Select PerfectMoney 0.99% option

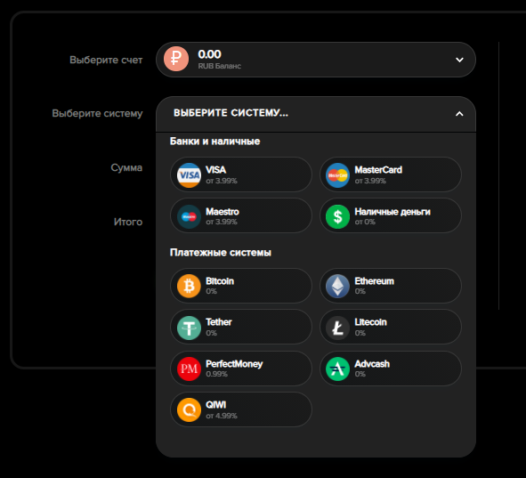point(241,369)
